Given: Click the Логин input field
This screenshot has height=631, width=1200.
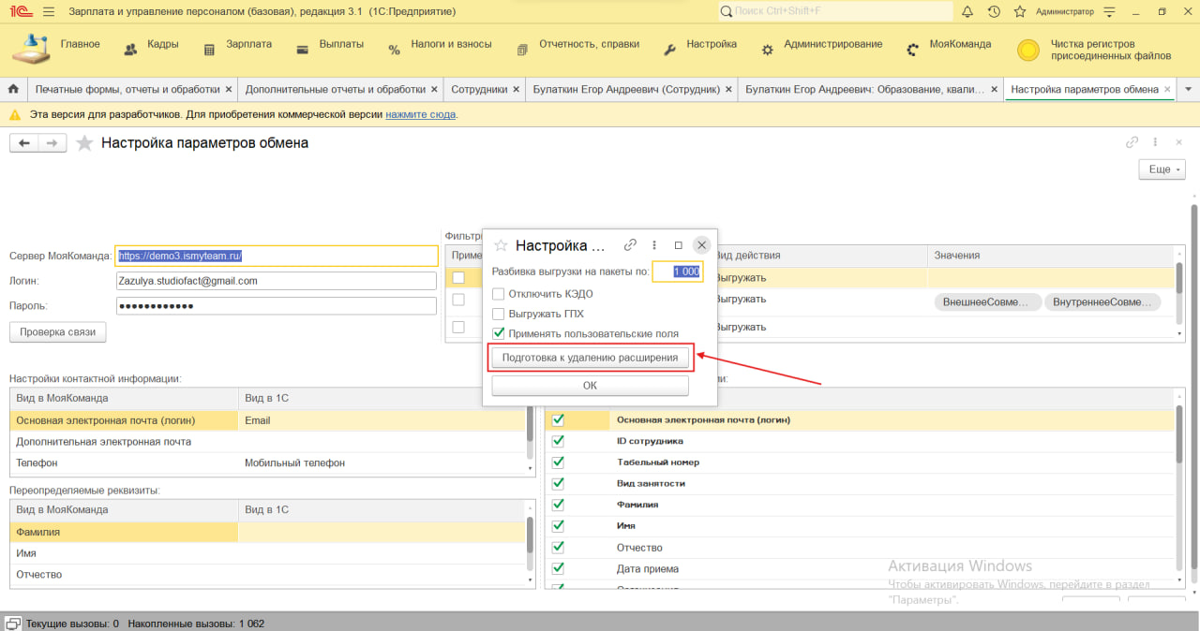Looking at the screenshot, I should pos(277,281).
